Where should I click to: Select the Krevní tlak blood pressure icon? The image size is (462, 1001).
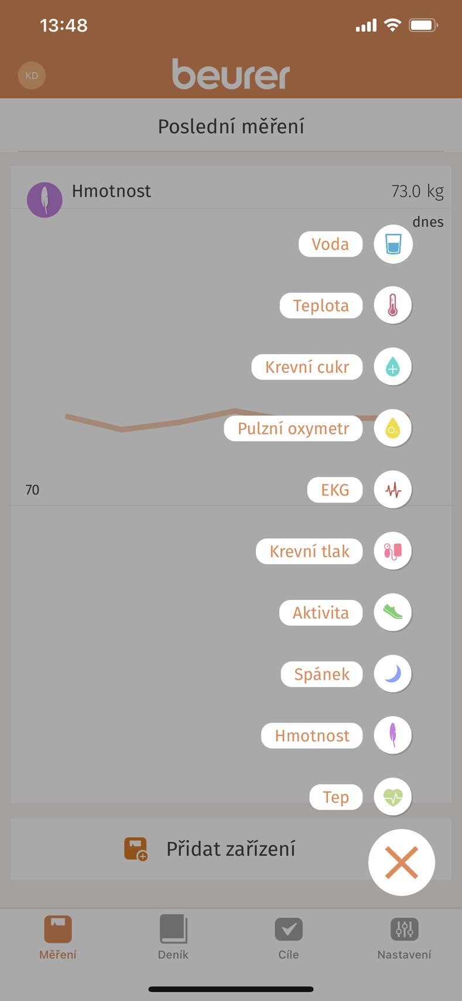click(x=393, y=551)
